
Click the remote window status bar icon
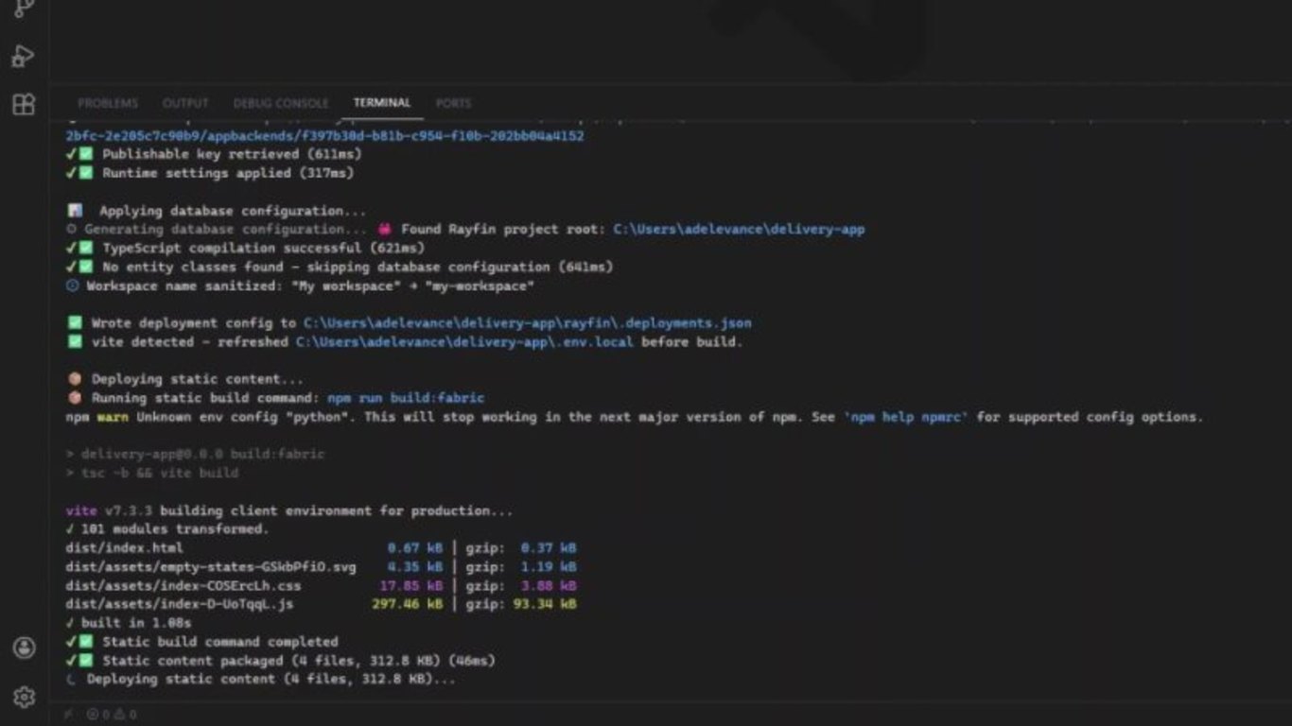pyautogui.click(x=68, y=715)
